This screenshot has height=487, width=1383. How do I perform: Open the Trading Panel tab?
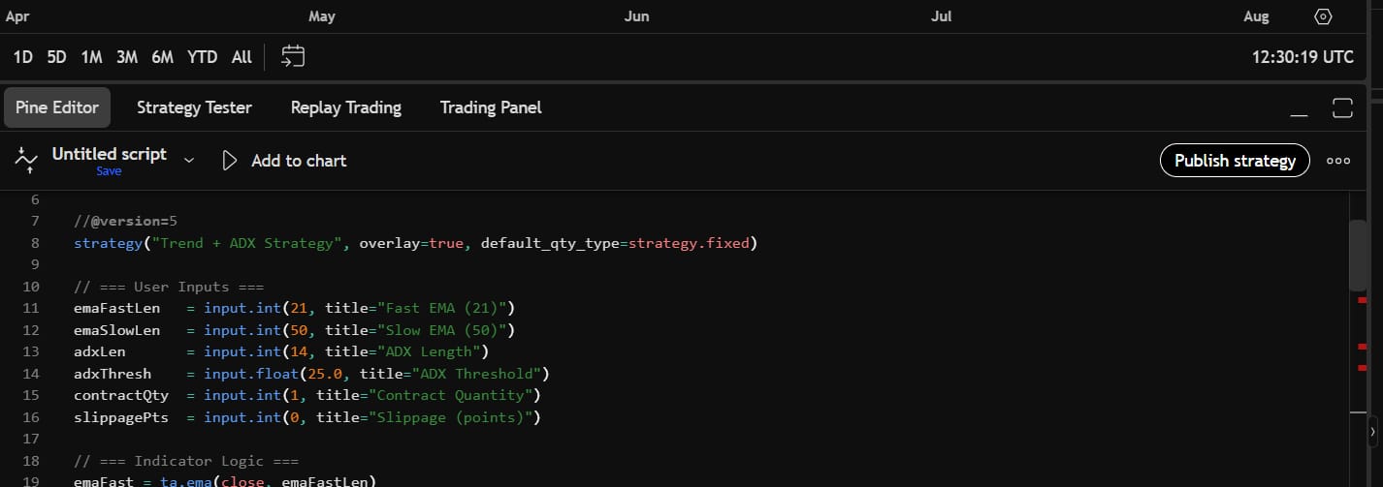pos(491,107)
